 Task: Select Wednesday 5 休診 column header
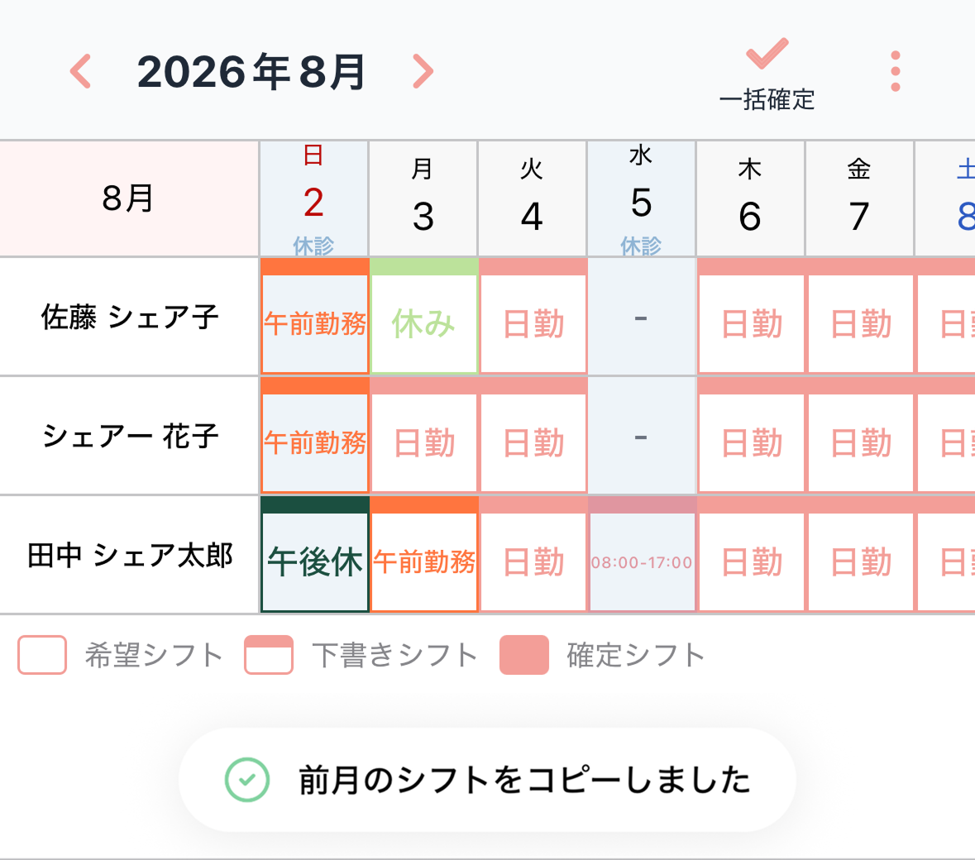pyautogui.click(x=641, y=199)
